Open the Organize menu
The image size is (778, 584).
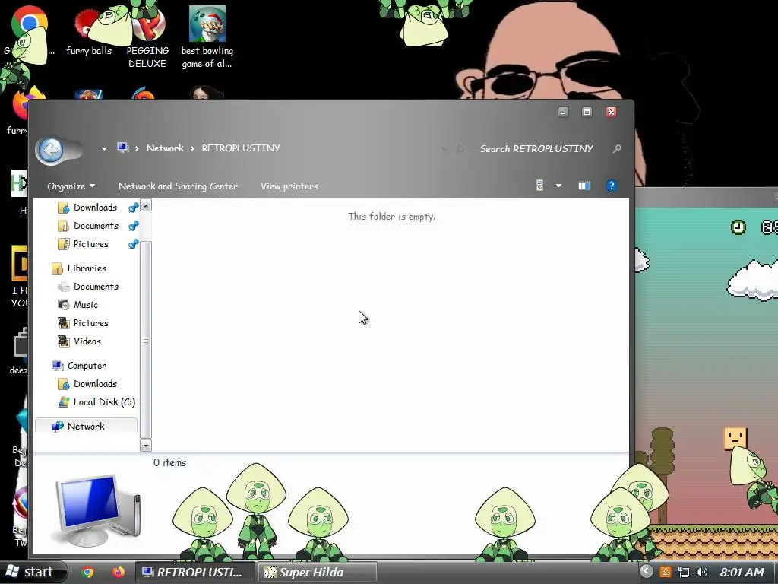[x=71, y=186]
